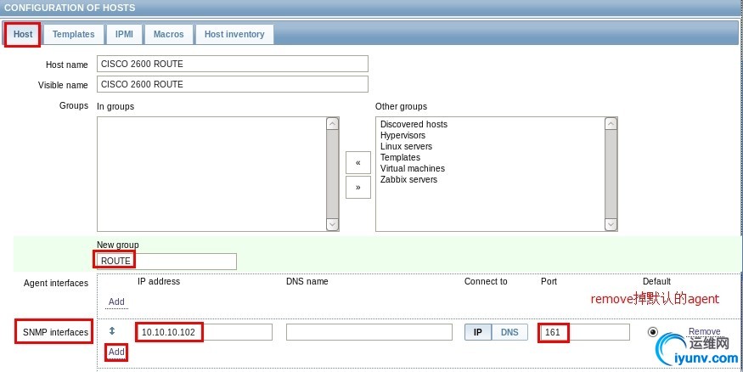Click SNMP interface drag handle icon

point(112,331)
